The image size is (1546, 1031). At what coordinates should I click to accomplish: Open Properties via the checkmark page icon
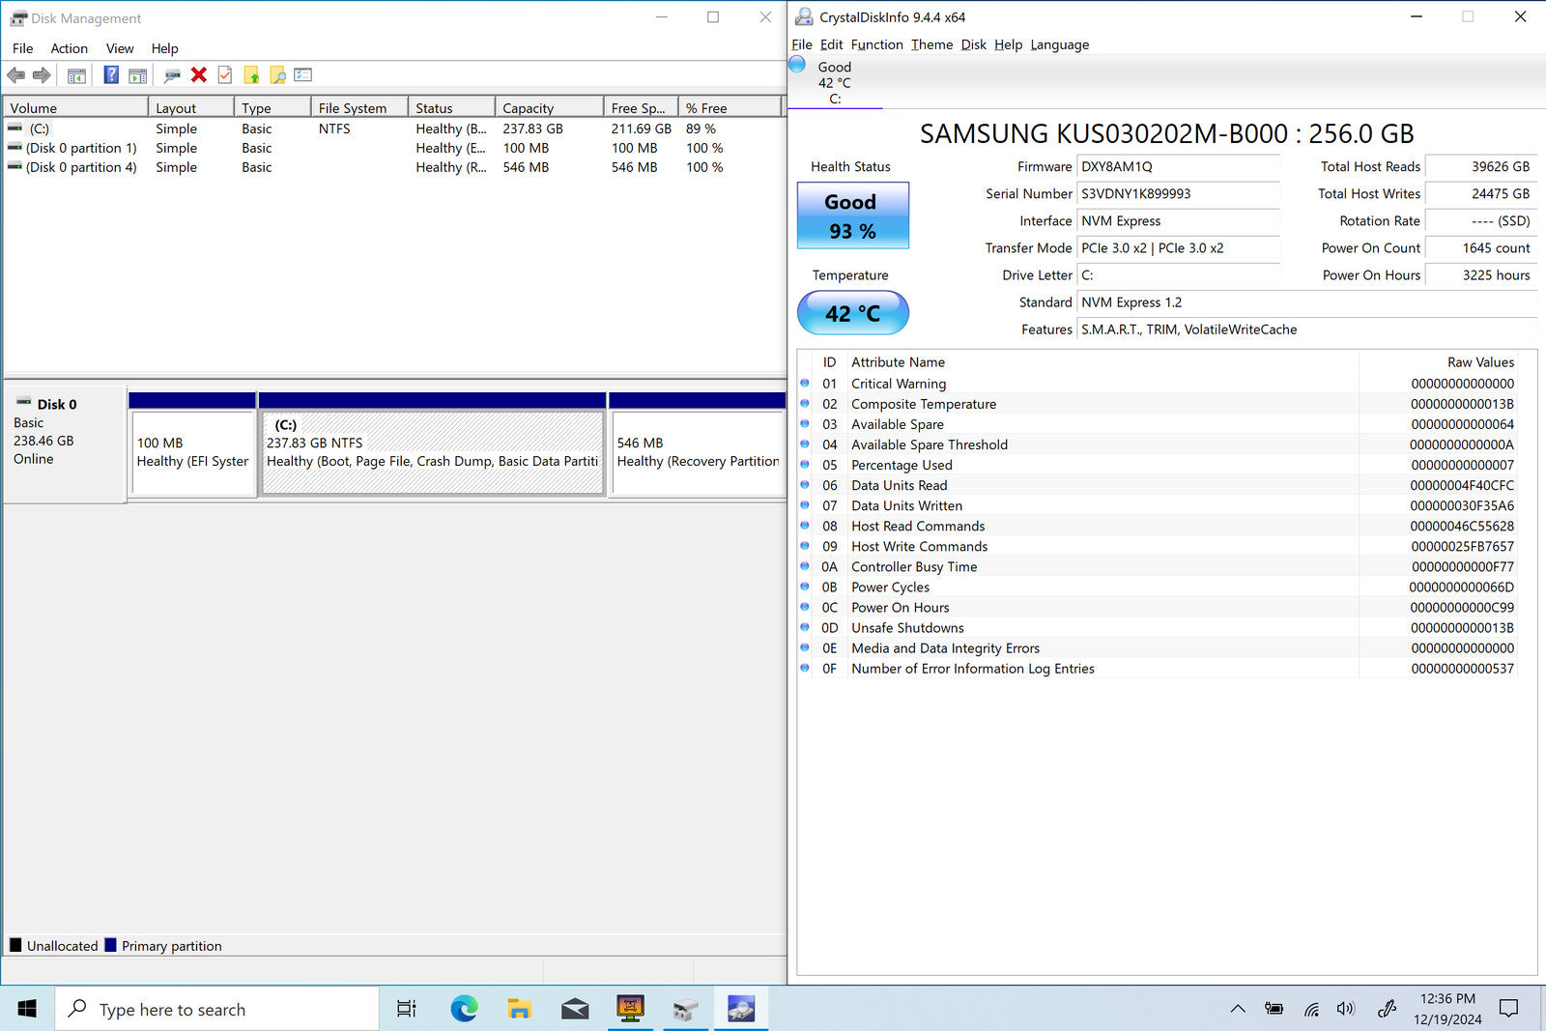click(x=225, y=75)
